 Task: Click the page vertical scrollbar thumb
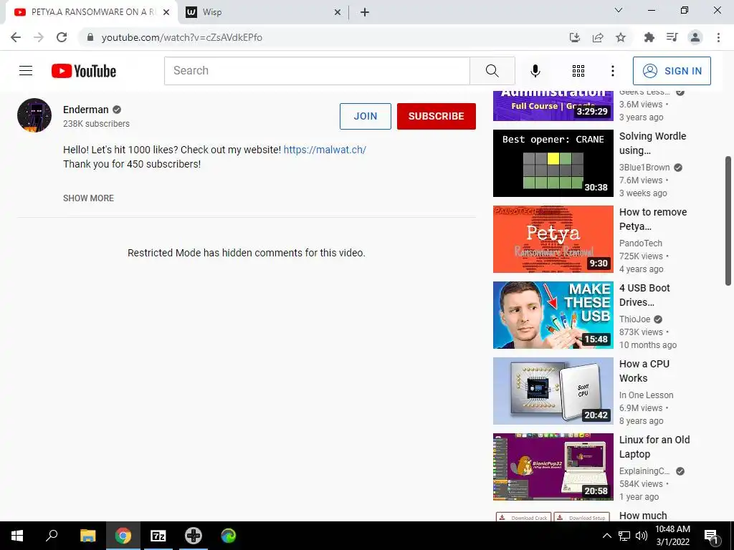tap(728, 221)
